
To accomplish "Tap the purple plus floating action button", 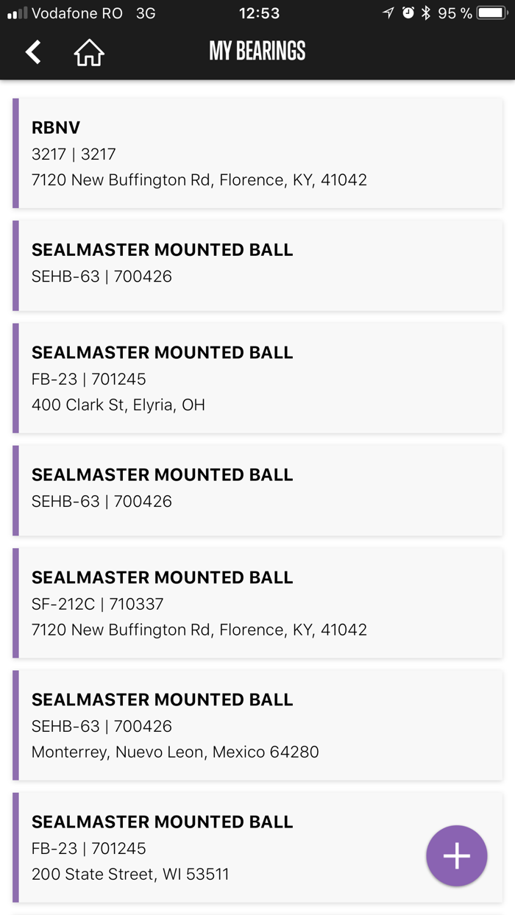I will tap(456, 855).
